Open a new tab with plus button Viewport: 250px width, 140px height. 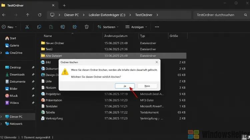click(x=64, y=5)
